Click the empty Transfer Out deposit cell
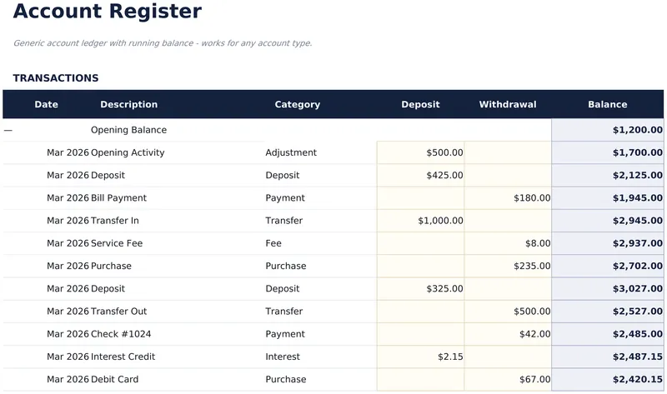The image size is (667, 394). coord(420,312)
